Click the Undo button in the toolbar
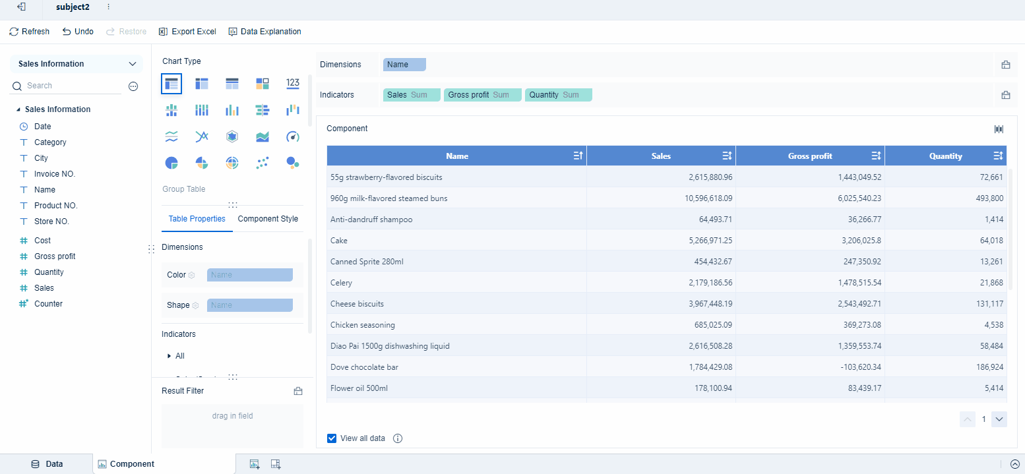This screenshot has height=474, width=1025. pos(77,31)
